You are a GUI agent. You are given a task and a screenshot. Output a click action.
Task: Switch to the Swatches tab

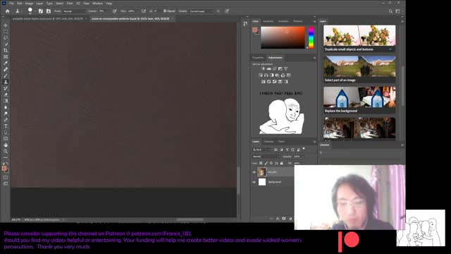click(268, 21)
